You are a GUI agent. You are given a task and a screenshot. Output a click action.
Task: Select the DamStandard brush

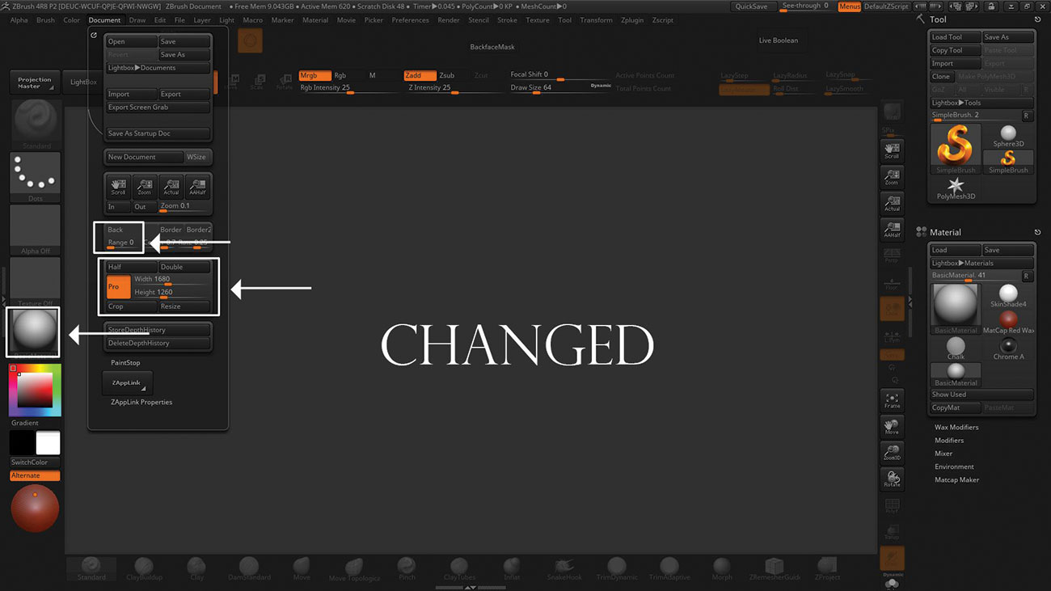click(249, 568)
